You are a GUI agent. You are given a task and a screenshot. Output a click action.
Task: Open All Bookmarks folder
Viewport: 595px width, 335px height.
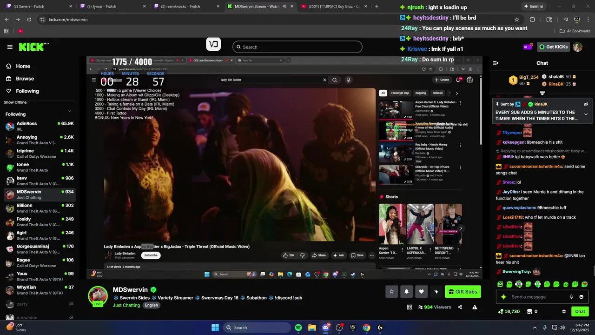(575, 31)
